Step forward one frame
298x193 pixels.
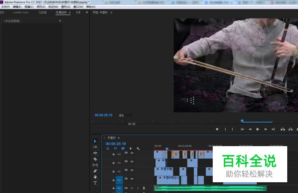[x=266, y=129]
